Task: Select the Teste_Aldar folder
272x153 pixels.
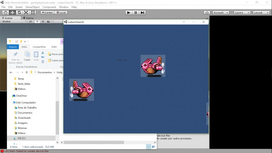Action: point(24,84)
